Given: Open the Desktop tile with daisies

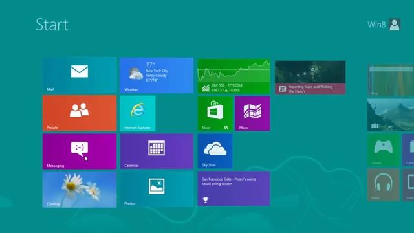Looking at the screenshot, I should tap(80, 190).
